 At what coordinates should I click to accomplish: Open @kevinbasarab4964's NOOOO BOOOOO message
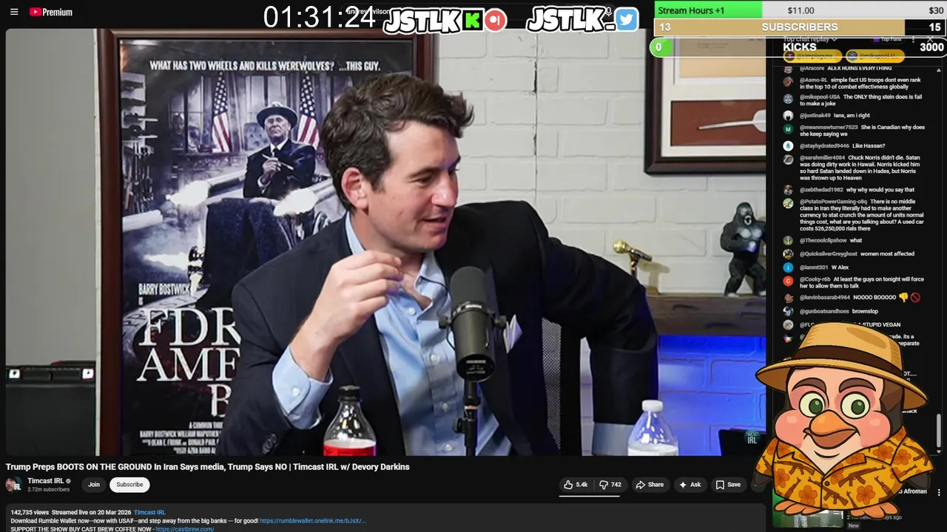[860, 297]
